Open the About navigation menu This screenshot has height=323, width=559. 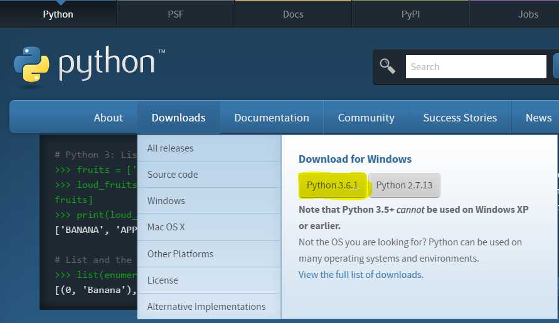point(109,118)
